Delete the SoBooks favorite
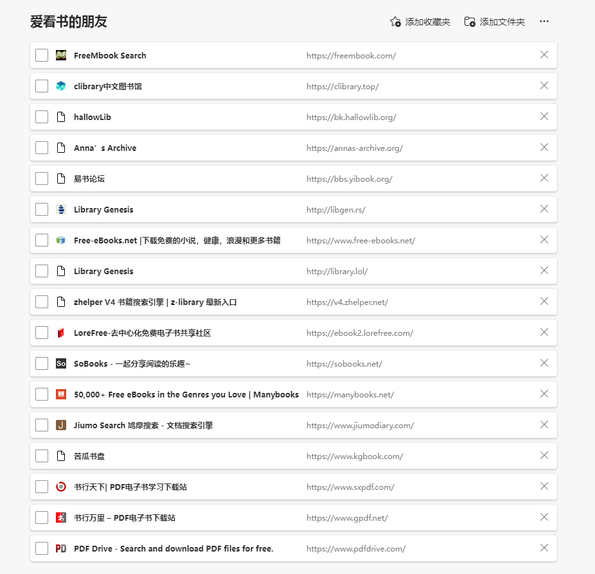Image resolution: width=595 pixels, height=574 pixels. (x=544, y=363)
